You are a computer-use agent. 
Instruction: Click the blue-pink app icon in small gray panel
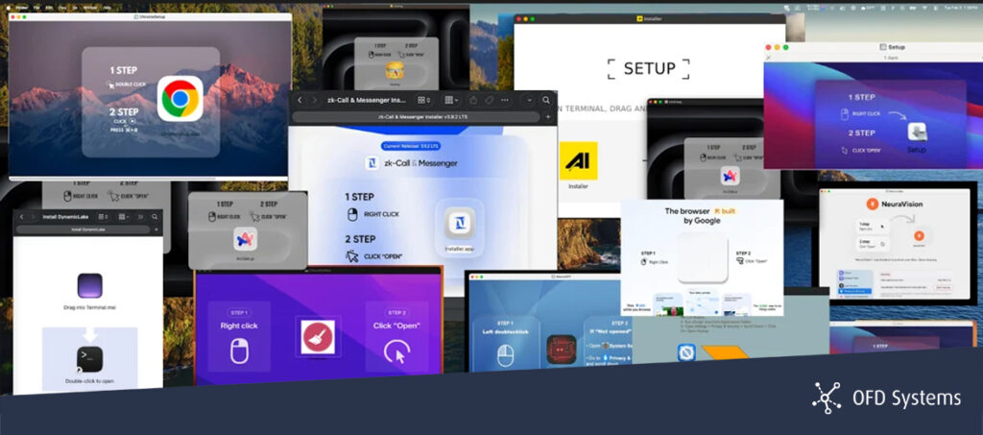coord(246,235)
